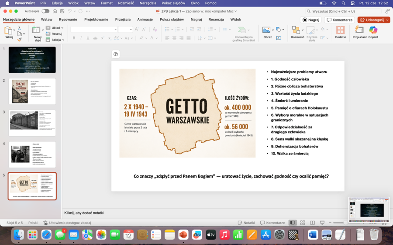This screenshot has width=393, height=245.
Task: Toggle normal view button in status bar
Action: [x=292, y=222]
